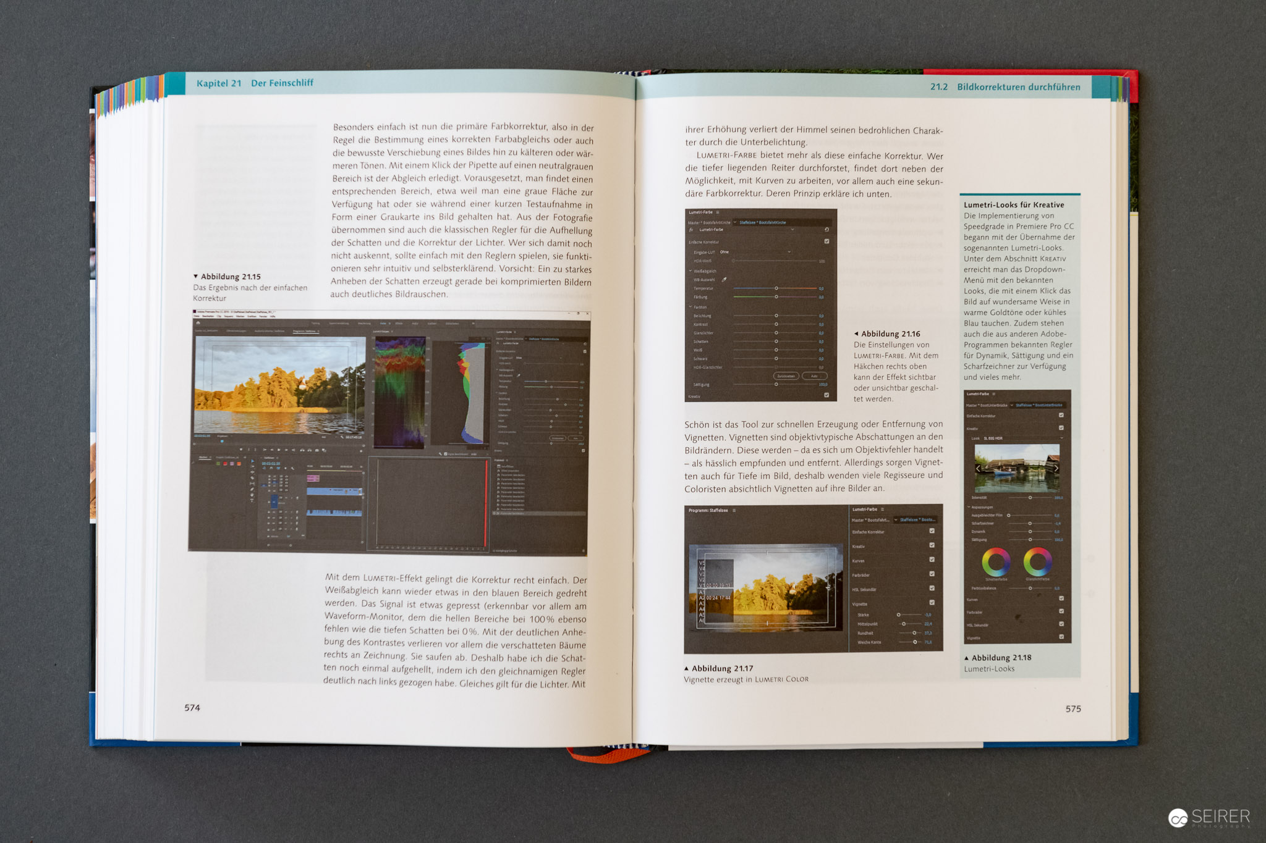The width and height of the screenshot is (1266, 843).
Task: Click the Färbung slider handle
Action: point(776,297)
